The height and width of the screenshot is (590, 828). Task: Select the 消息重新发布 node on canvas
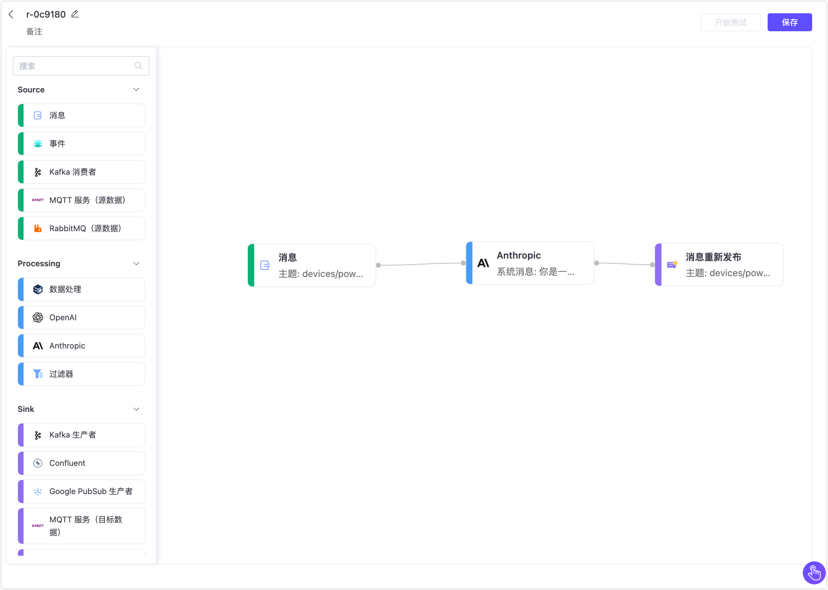point(719,265)
